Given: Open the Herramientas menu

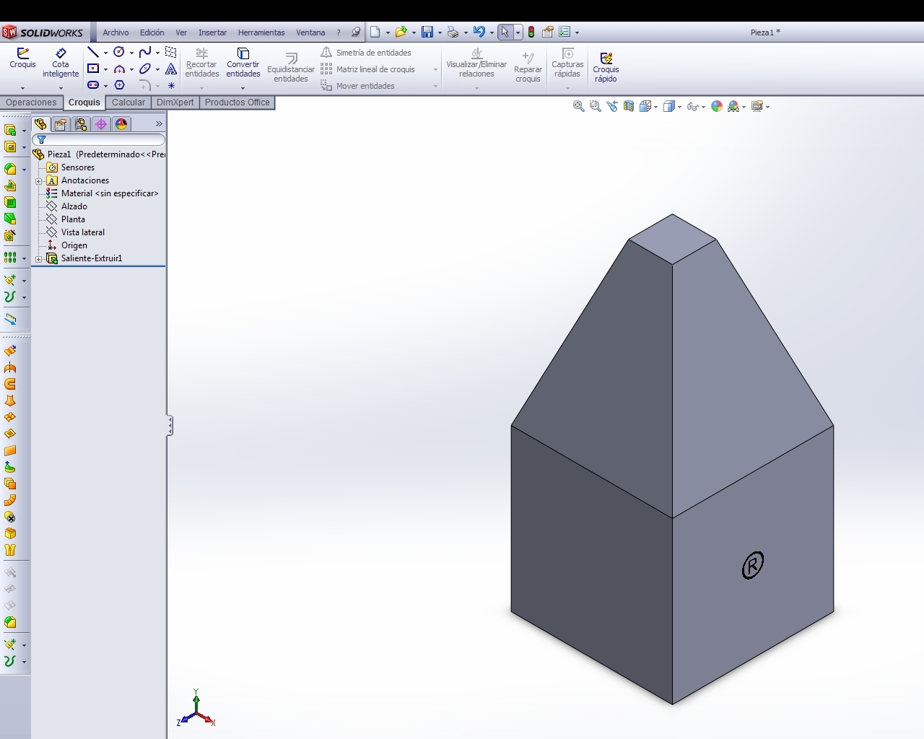Looking at the screenshot, I should 261,32.
